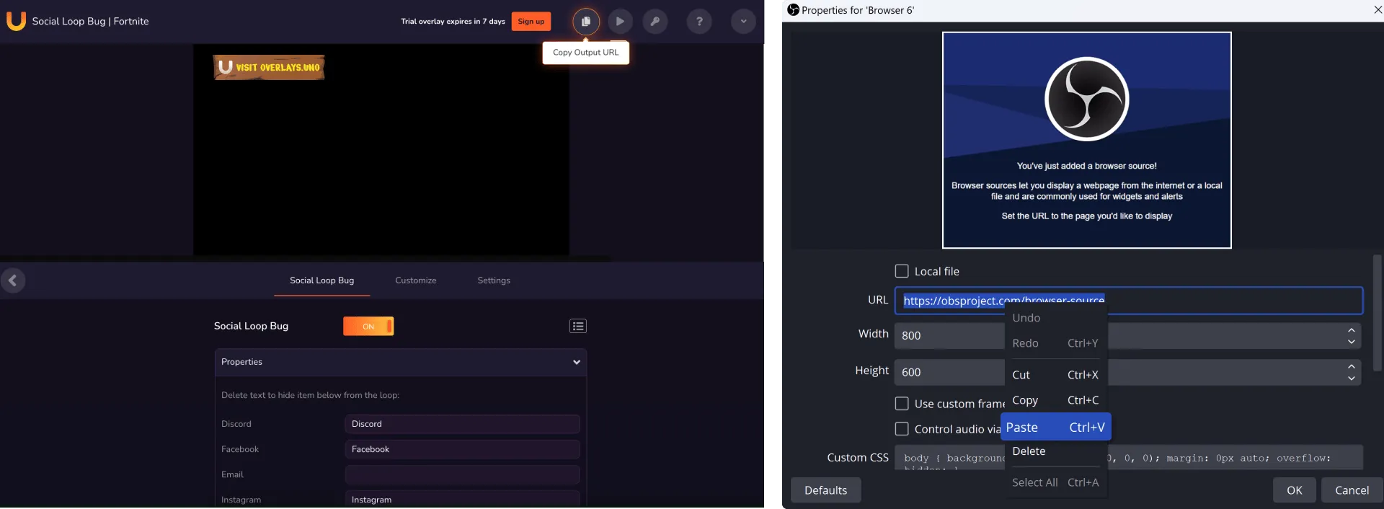Choose Select All from the context menu
This screenshot has height=509, width=1384.
(x=1056, y=482)
